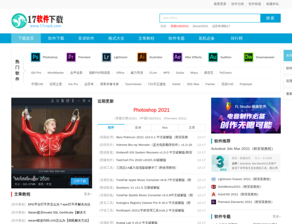Click the MindManager 2020 slideshow image
This screenshot has width=292, height=224.
[x=52, y=143]
